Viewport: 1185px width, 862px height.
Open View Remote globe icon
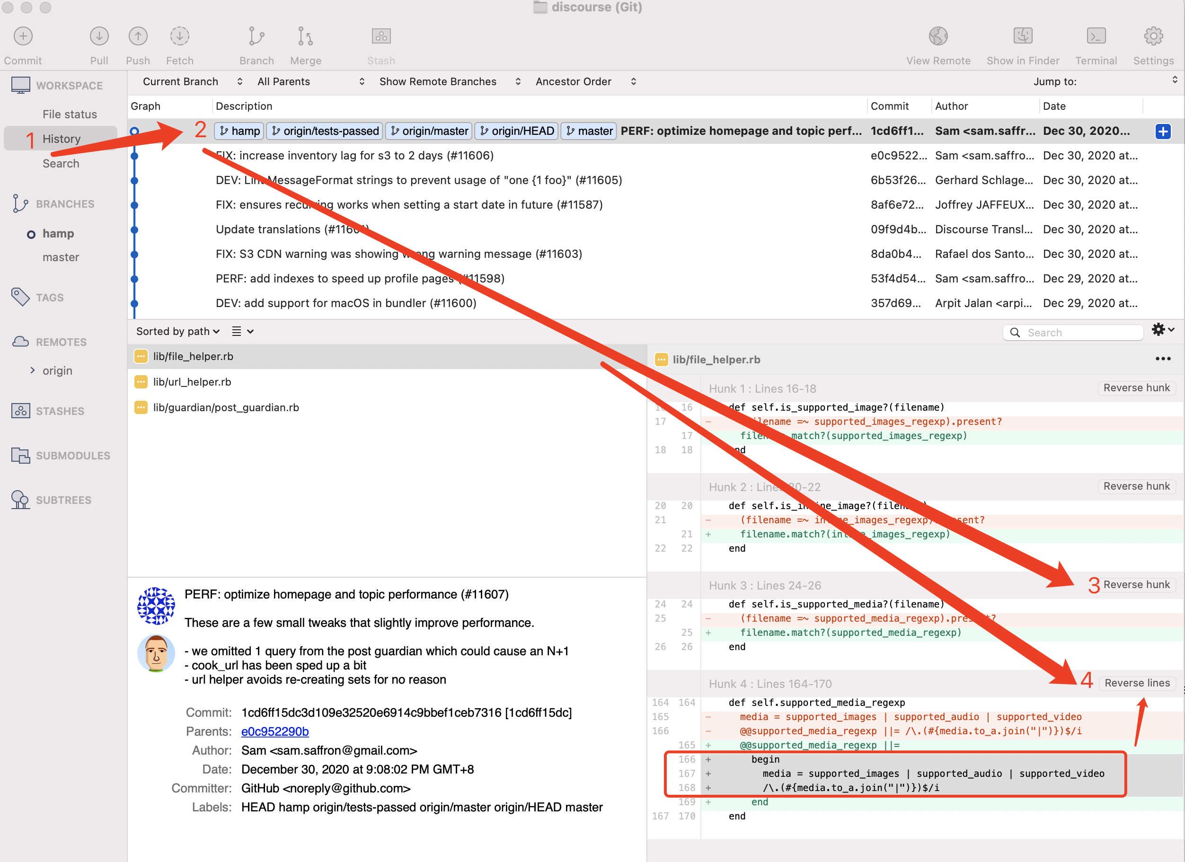(x=938, y=36)
